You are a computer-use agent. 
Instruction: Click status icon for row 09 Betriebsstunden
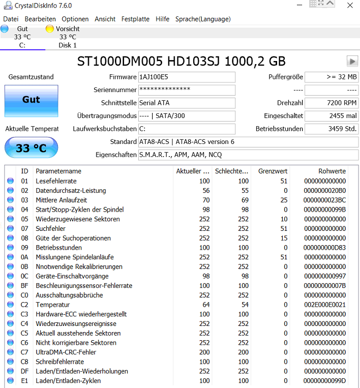(10, 248)
